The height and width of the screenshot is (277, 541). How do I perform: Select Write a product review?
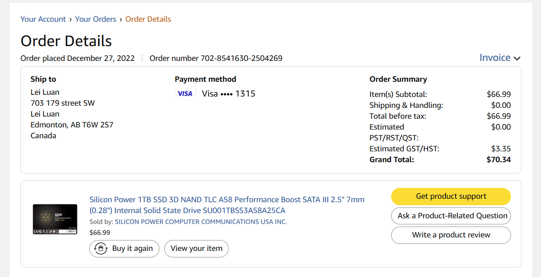[451, 235]
